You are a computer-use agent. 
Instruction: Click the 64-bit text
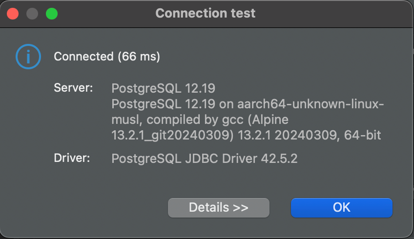pyautogui.click(x=363, y=135)
